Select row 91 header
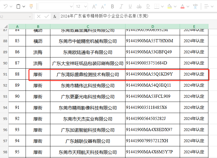The width and height of the screenshot is (217, 158). (5, 74)
